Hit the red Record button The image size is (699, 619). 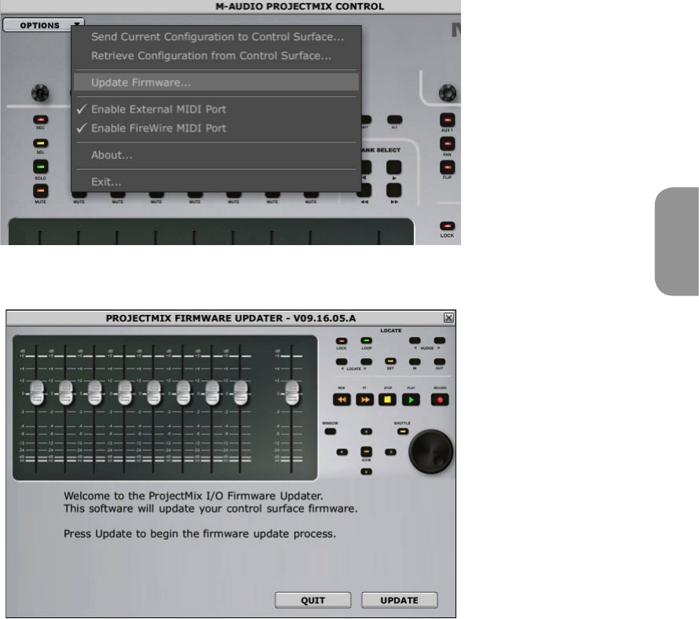point(439,398)
